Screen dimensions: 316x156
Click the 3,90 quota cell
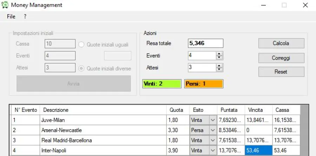click(178, 150)
